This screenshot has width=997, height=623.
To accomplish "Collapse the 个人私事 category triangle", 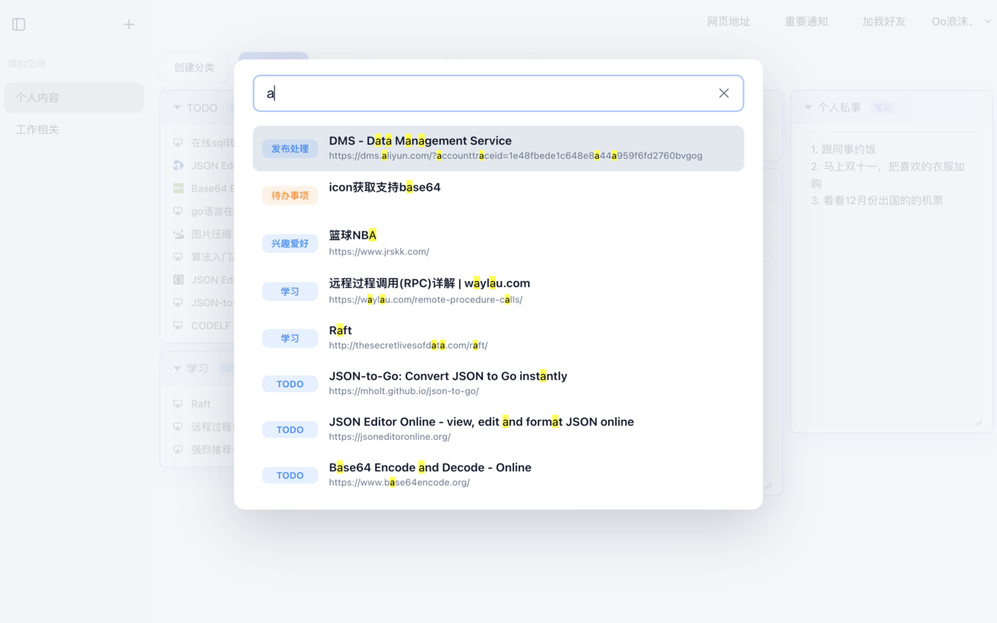I will pos(808,107).
